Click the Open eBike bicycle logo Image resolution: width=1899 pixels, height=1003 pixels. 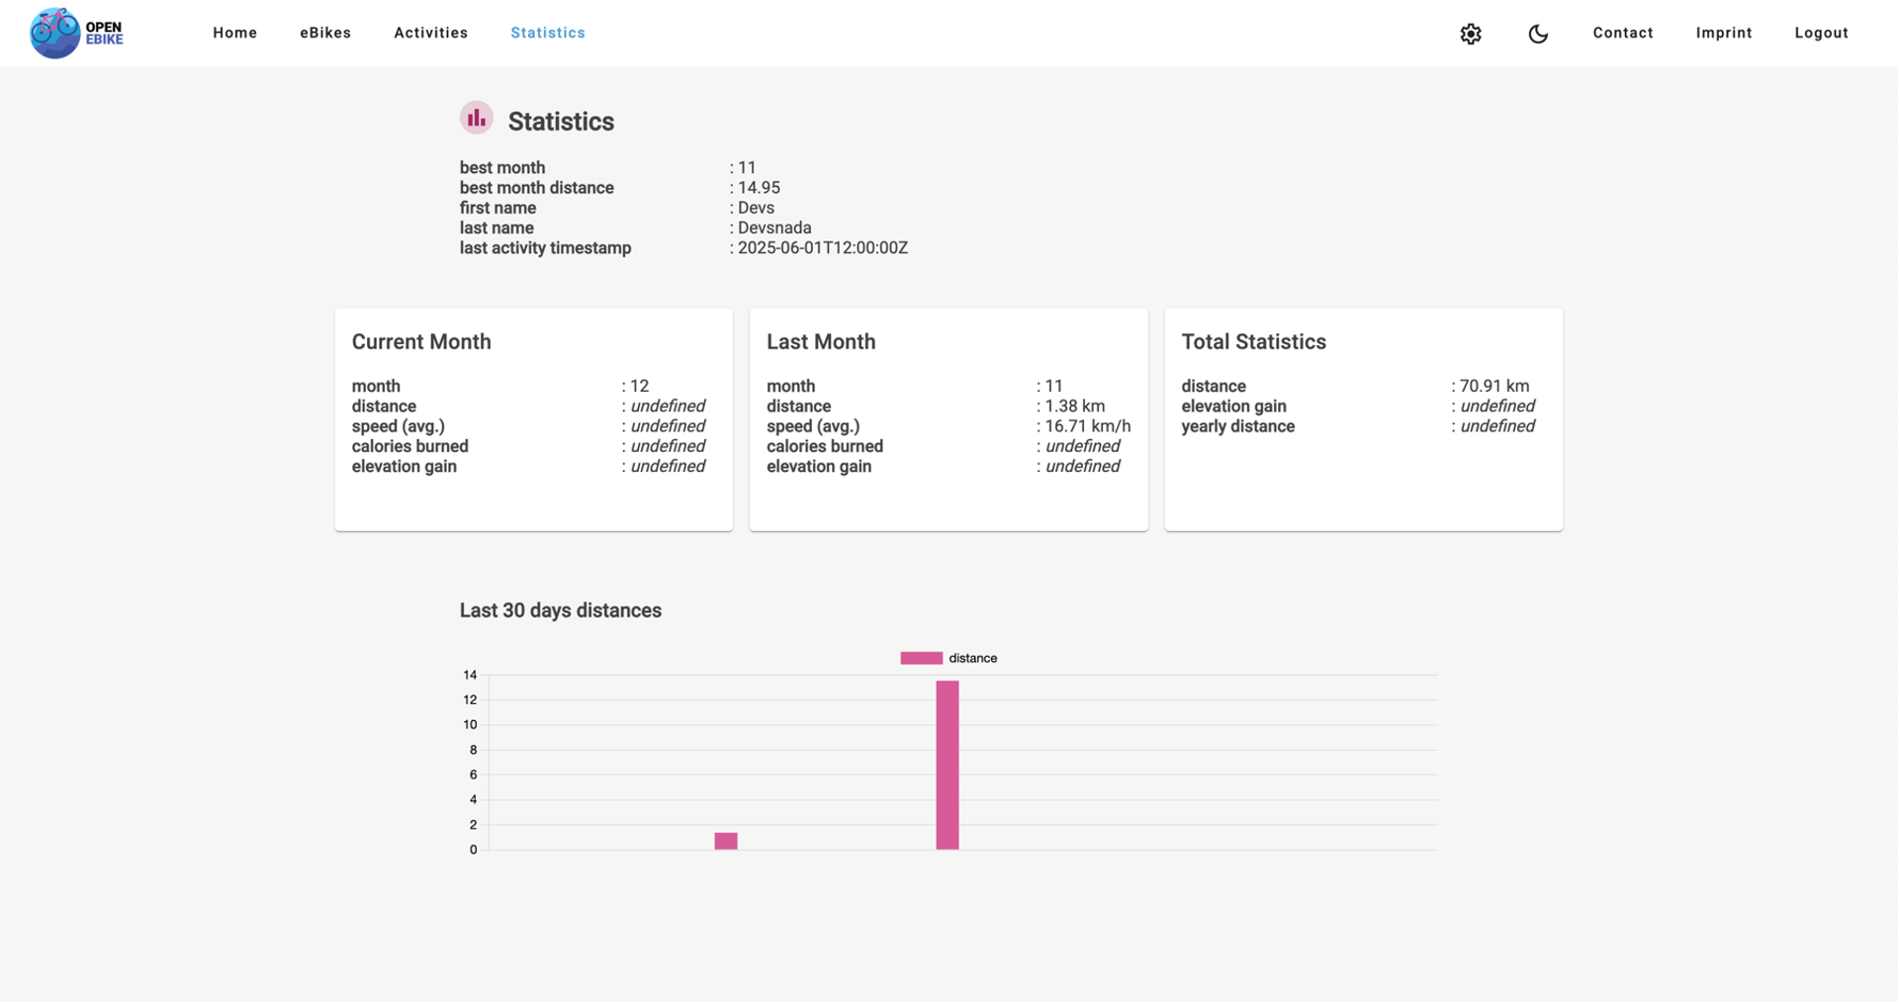point(56,32)
